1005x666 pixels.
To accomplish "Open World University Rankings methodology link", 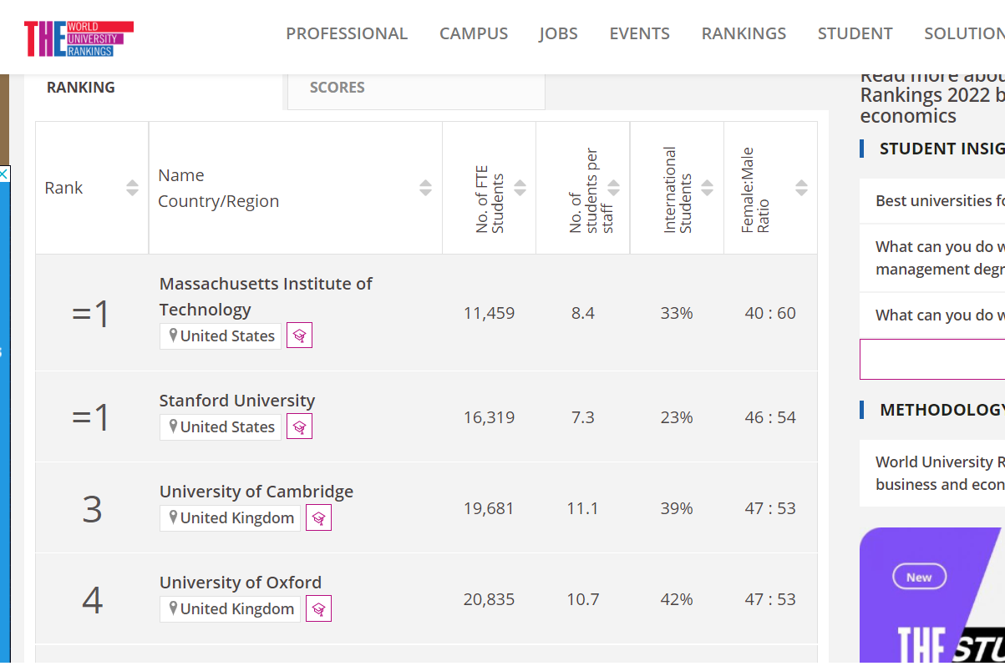I will pyautogui.click(x=939, y=473).
